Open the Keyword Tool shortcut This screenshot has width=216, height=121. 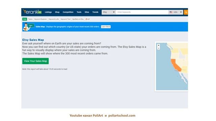[65, 19]
